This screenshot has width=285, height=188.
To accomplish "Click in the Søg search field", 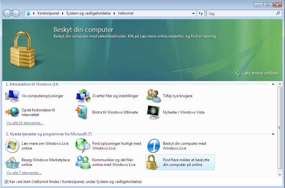I will pos(241,14).
